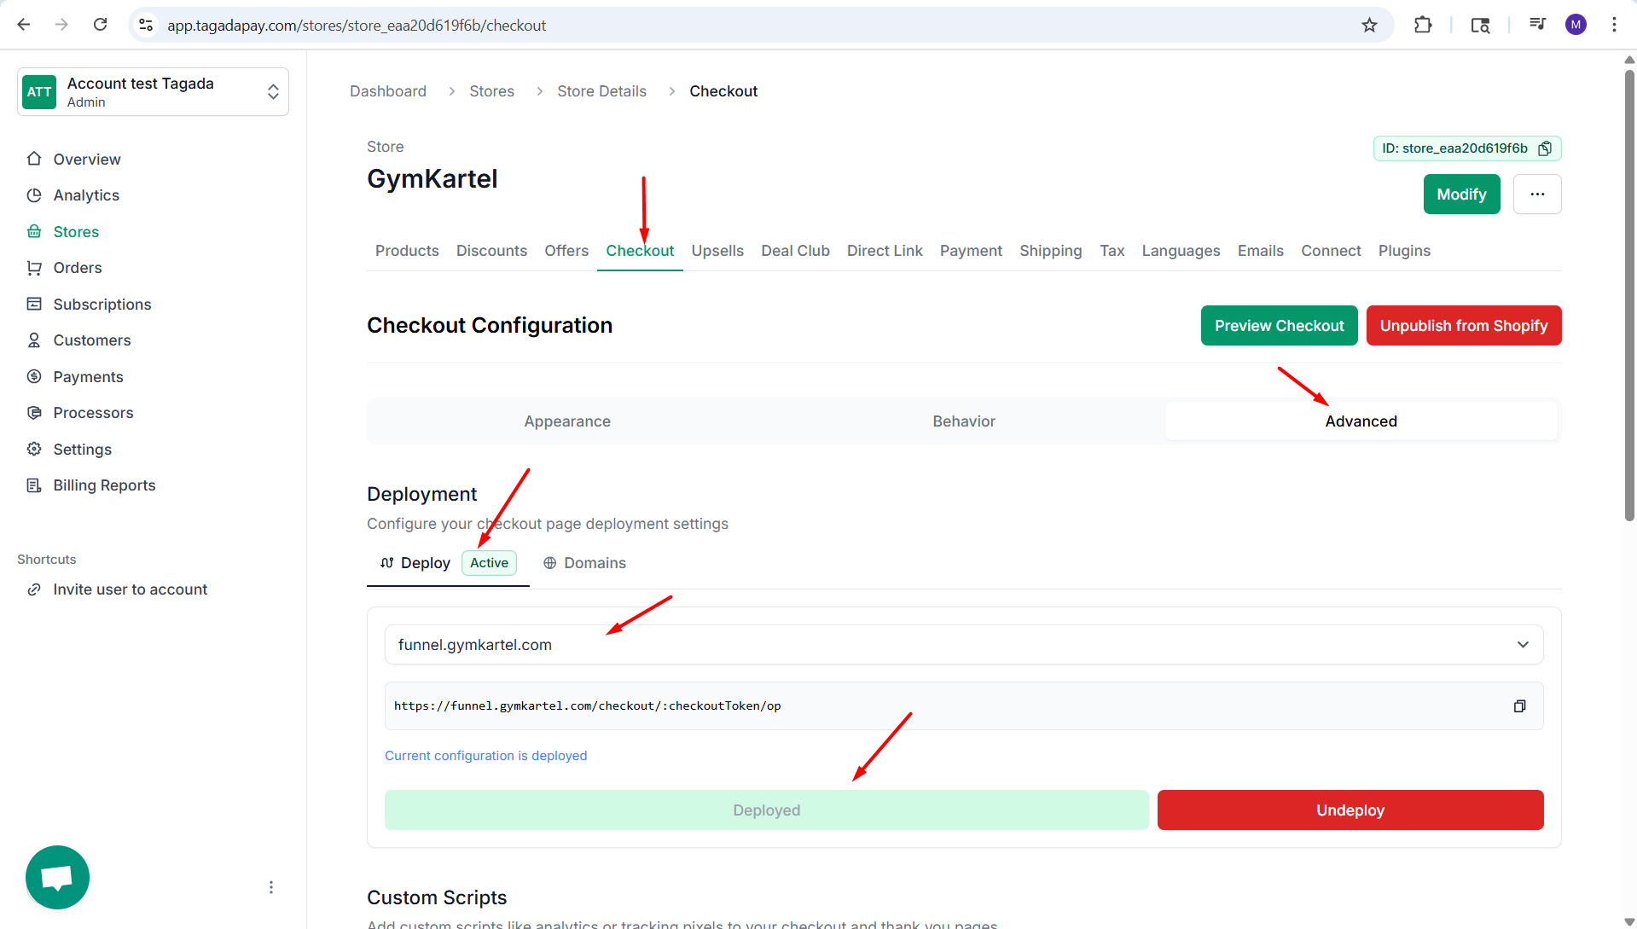1637x929 pixels.
Task: Switch to the Upsells tab
Action: pos(717,251)
